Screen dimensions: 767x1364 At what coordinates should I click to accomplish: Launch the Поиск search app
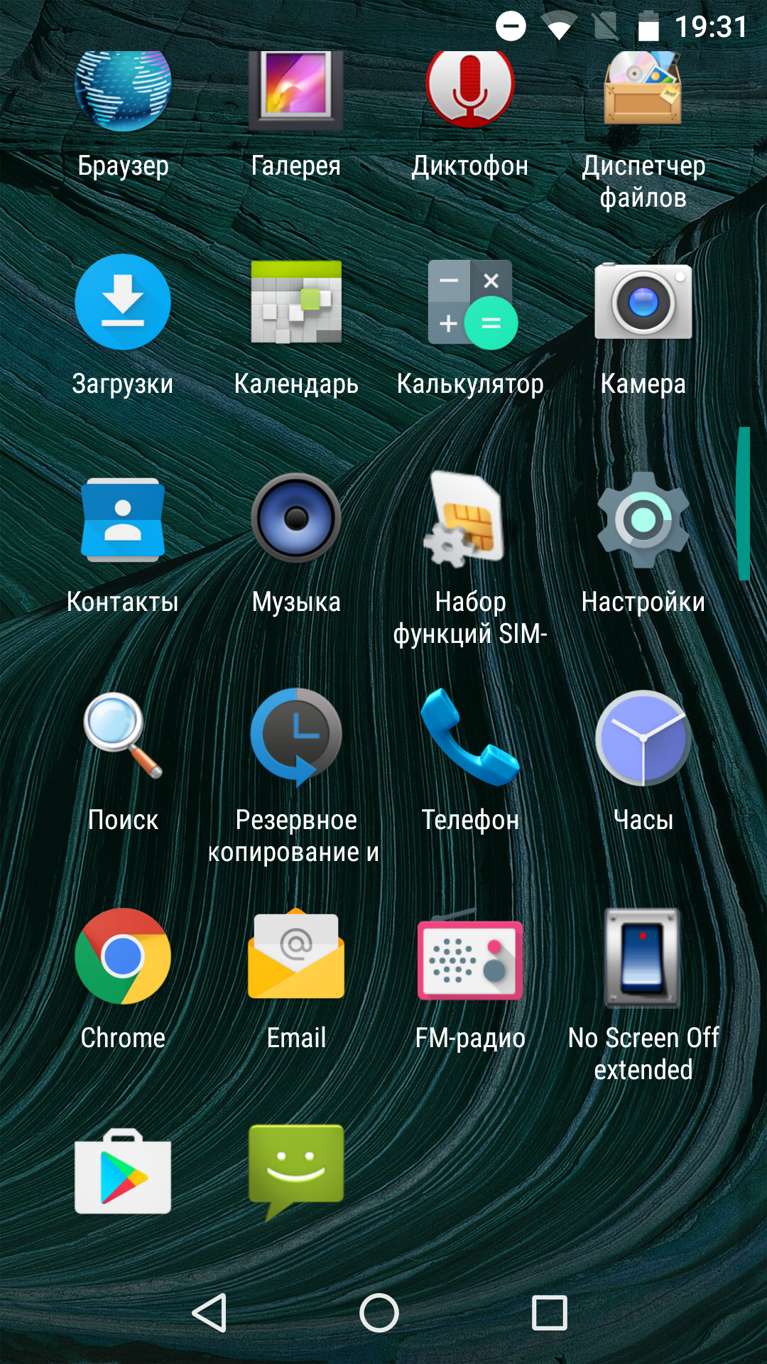click(123, 736)
